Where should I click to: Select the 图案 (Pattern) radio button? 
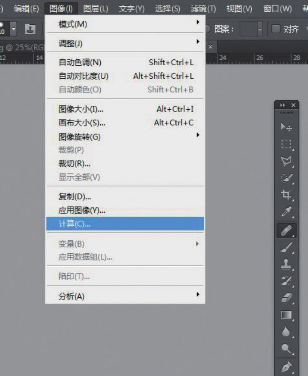coord(208,29)
